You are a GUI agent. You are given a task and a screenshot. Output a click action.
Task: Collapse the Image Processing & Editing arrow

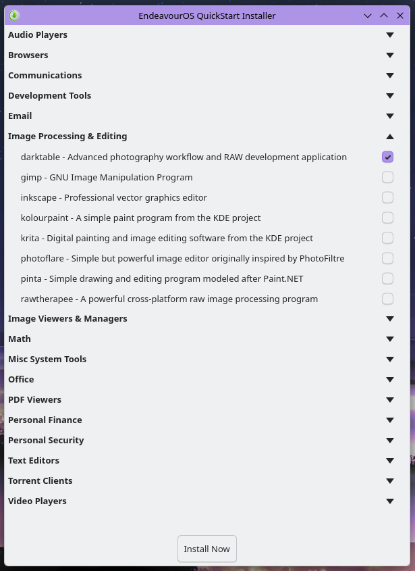389,136
